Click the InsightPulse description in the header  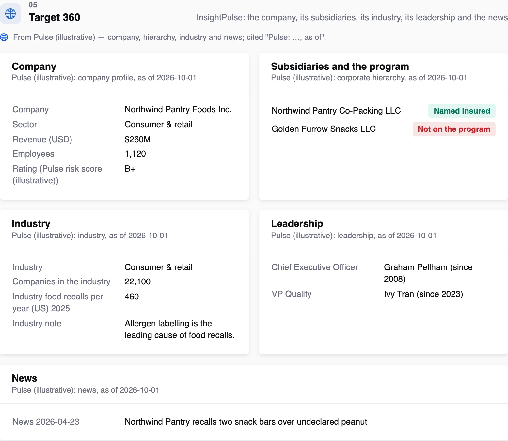pos(352,17)
